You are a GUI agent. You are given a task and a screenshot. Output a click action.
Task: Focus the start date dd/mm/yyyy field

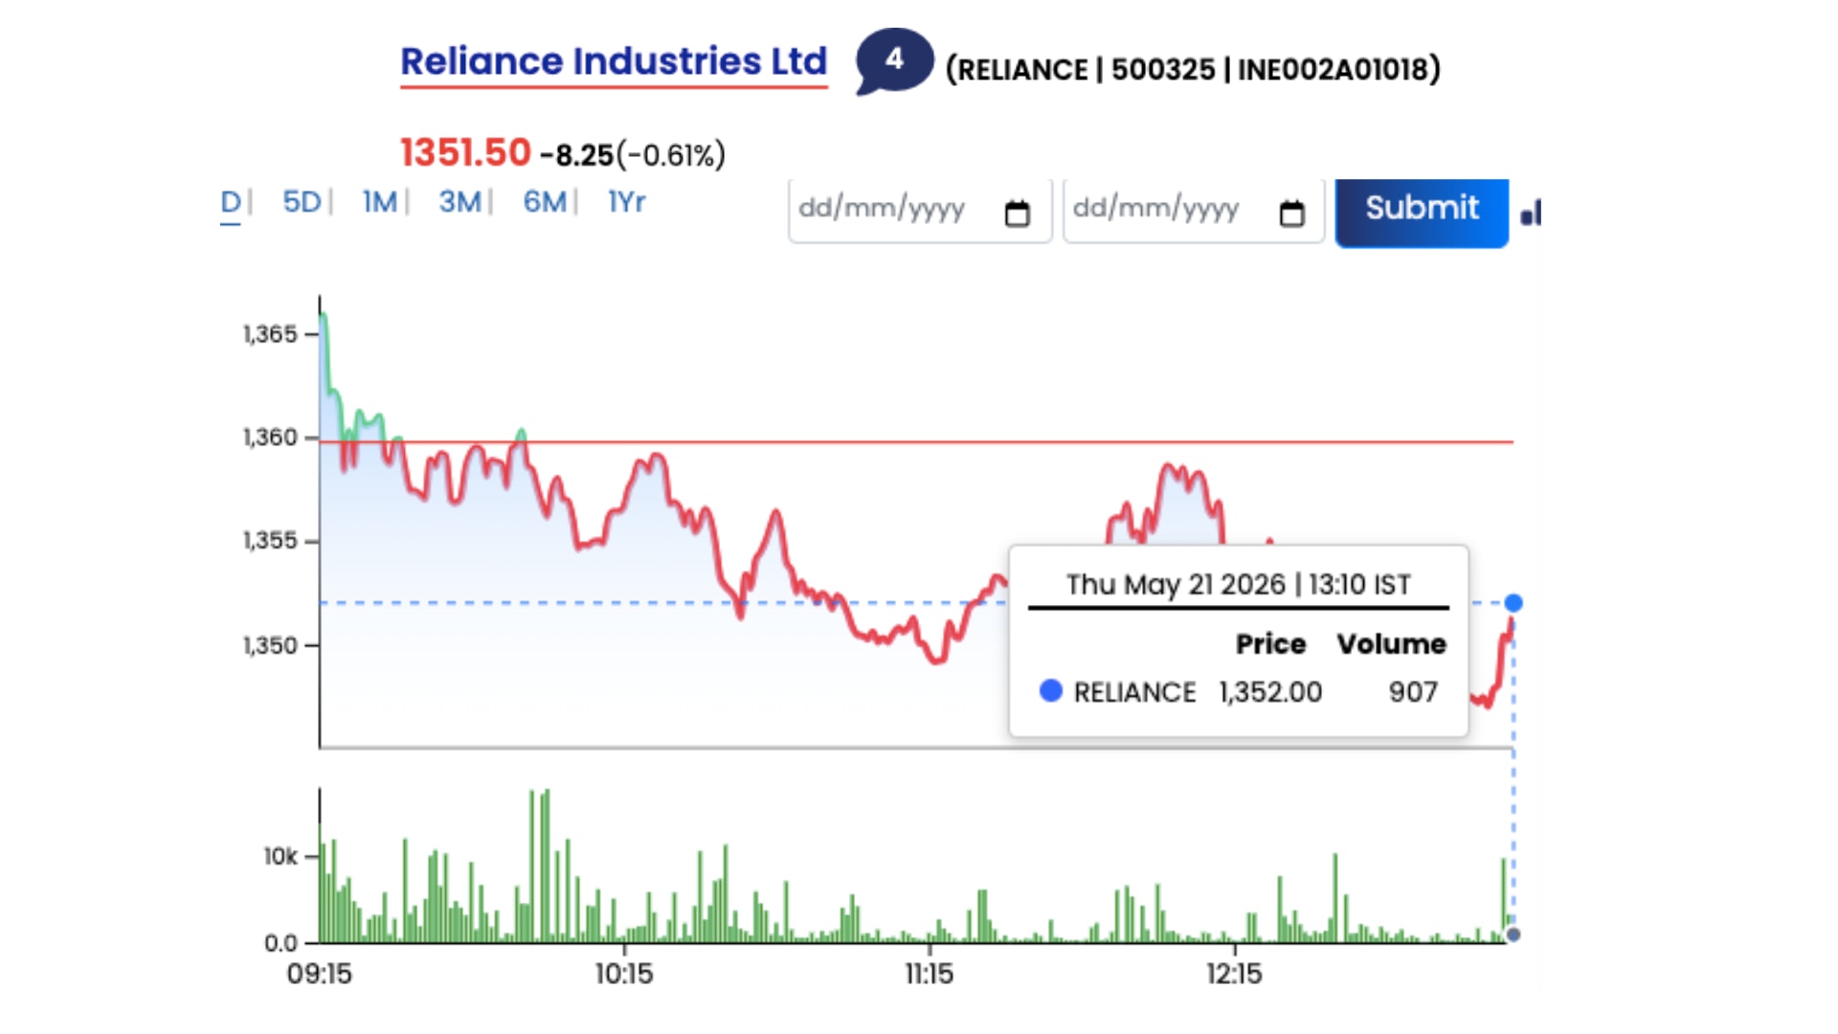pyautogui.click(x=920, y=211)
